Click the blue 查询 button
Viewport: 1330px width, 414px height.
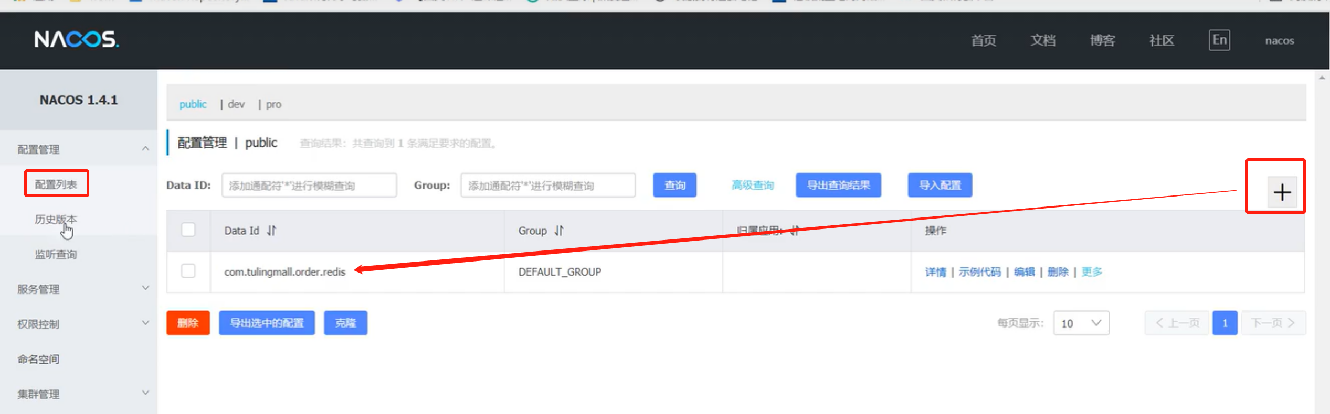pyautogui.click(x=674, y=185)
